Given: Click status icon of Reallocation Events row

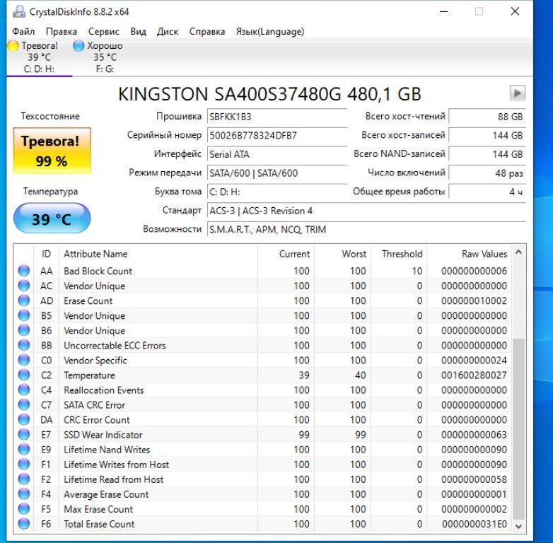Looking at the screenshot, I should (23, 390).
